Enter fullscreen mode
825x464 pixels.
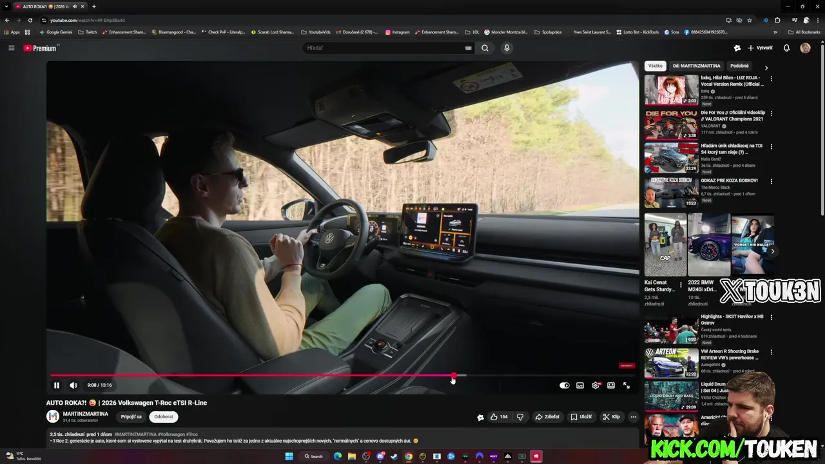point(626,385)
